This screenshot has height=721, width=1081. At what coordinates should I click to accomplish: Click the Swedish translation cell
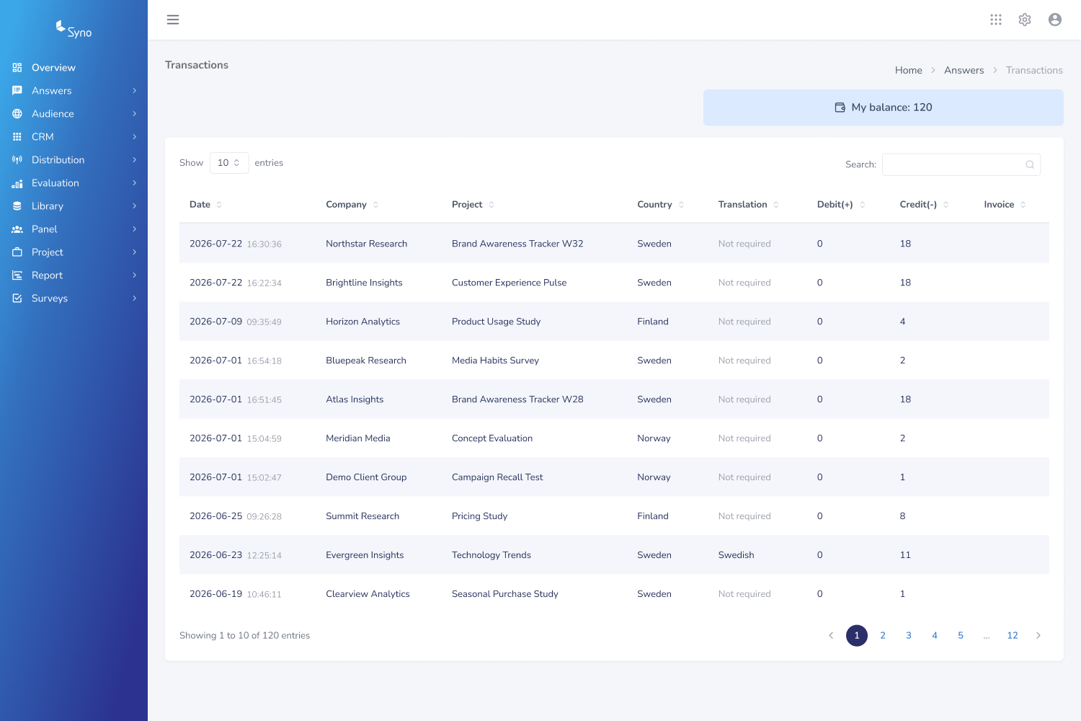tap(737, 555)
